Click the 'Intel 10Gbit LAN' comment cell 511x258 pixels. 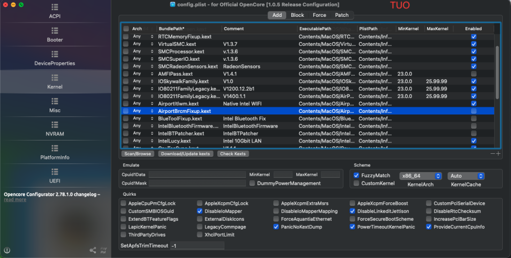point(242,140)
